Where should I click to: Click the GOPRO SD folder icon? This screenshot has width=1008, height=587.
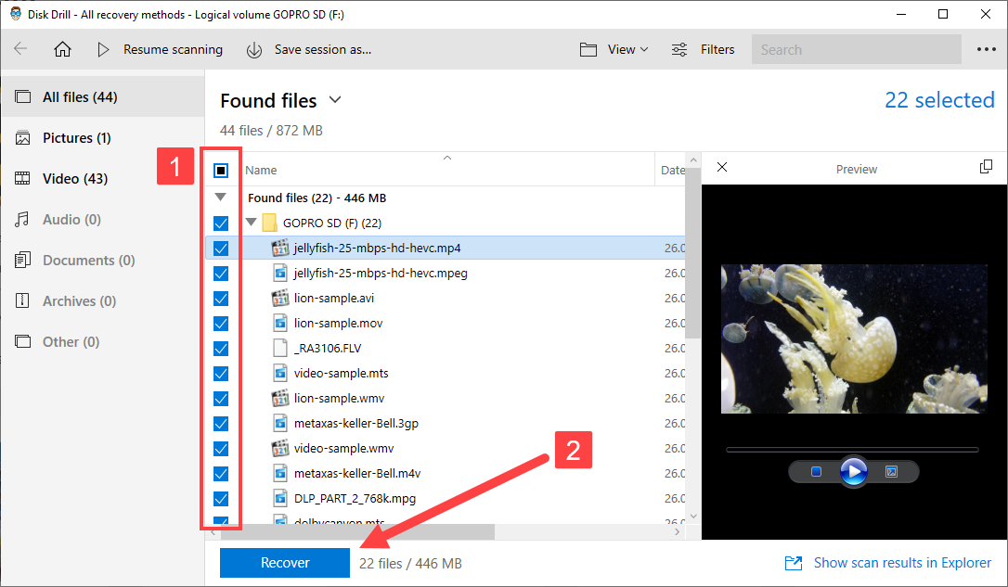(269, 223)
